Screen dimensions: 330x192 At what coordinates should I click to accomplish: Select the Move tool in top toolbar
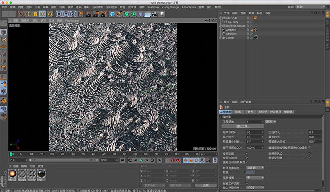click(x=28, y=14)
